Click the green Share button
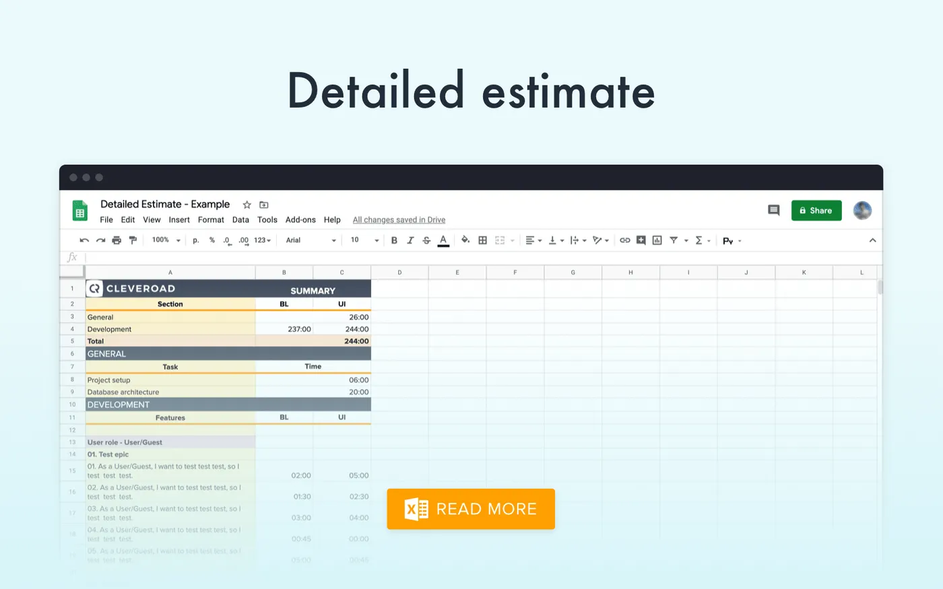943x589 pixels. tap(816, 211)
